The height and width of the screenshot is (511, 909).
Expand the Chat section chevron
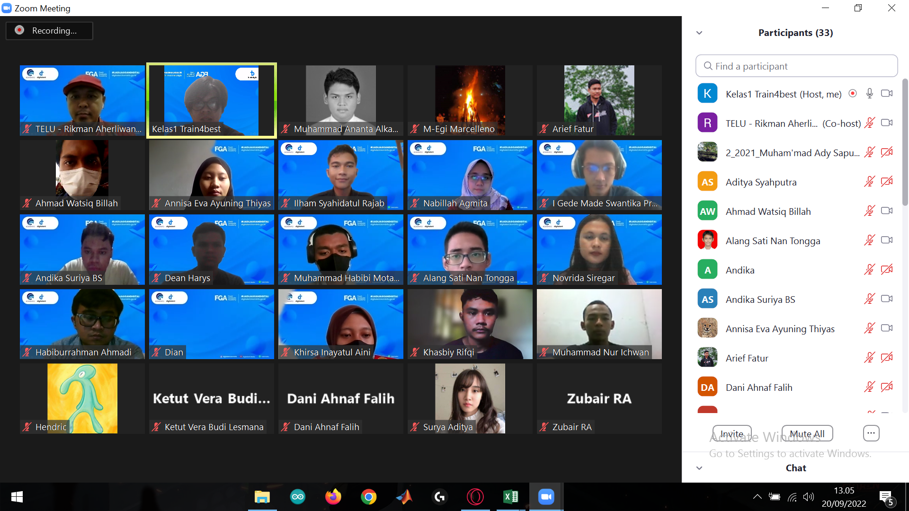[699, 468]
